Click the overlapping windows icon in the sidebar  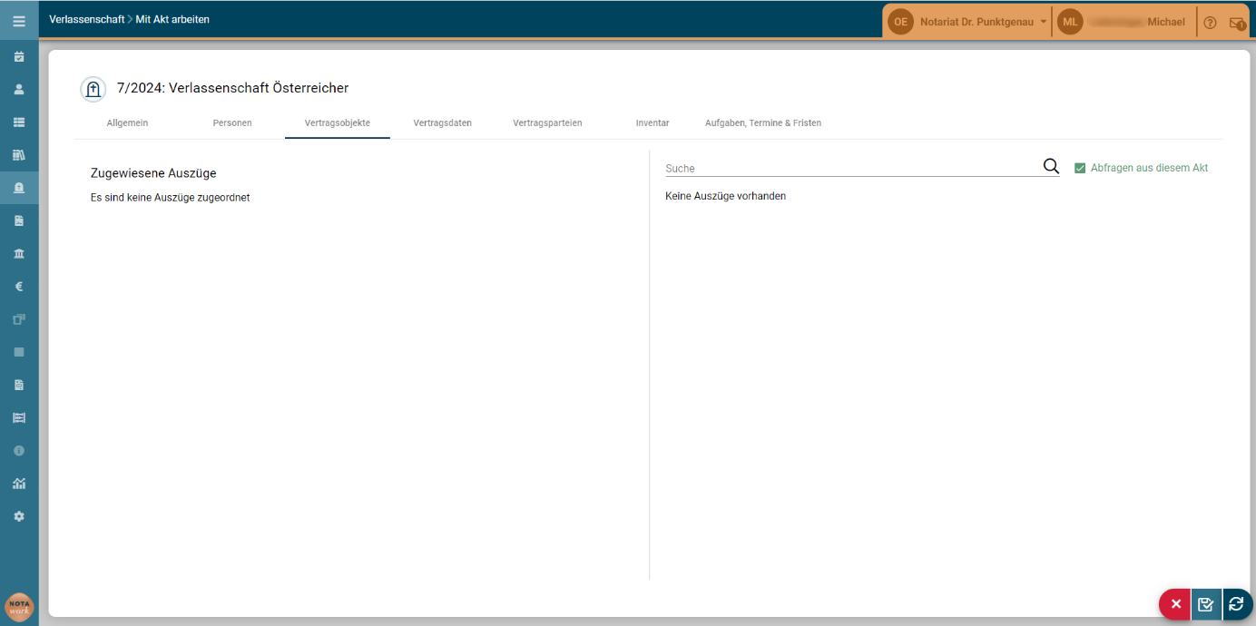19,318
